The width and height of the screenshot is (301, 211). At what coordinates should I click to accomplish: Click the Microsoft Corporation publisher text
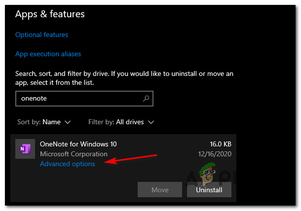[74, 154]
